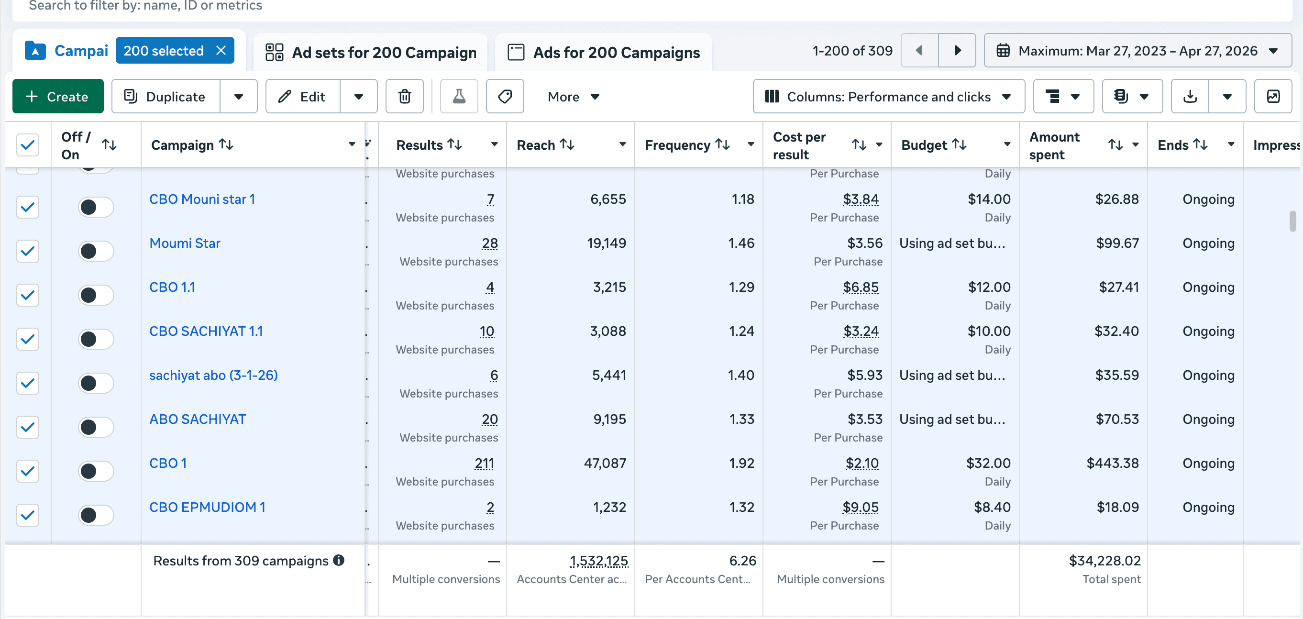
Task: Switch to the Ads for 200 Campaigns tab
Action: pyautogui.click(x=604, y=52)
